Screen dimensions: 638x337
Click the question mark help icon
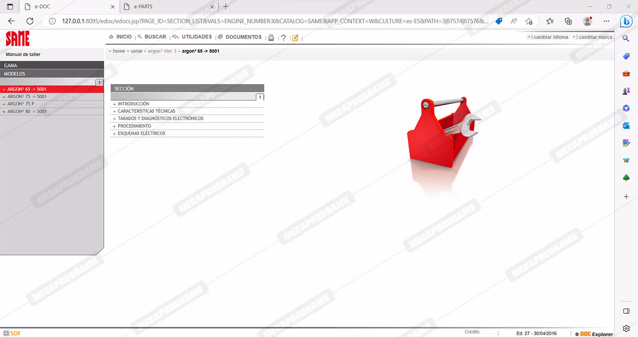(x=284, y=38)
